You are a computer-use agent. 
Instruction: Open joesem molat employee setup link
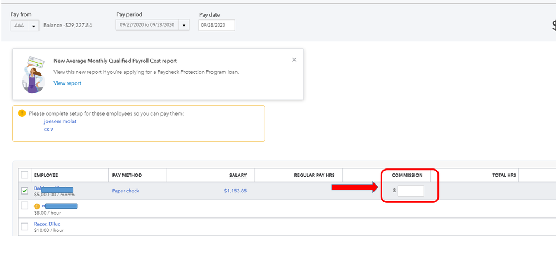coord(60,121)
